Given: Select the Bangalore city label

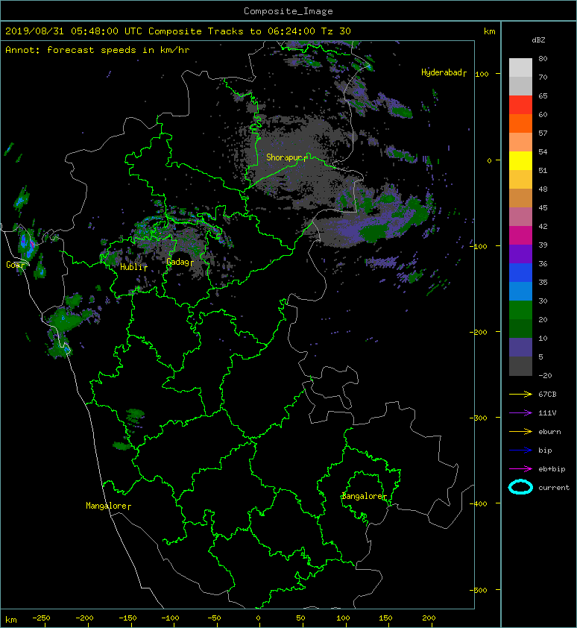Looking at the screenshot, I should pos(364,496).
